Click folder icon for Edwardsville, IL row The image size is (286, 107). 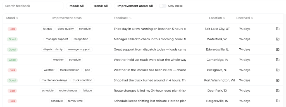(278, 49)
